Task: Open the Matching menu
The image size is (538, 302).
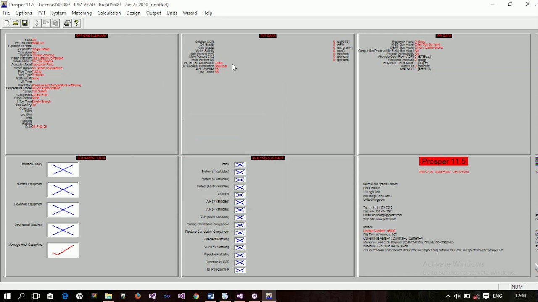Action: click(82, 13)
